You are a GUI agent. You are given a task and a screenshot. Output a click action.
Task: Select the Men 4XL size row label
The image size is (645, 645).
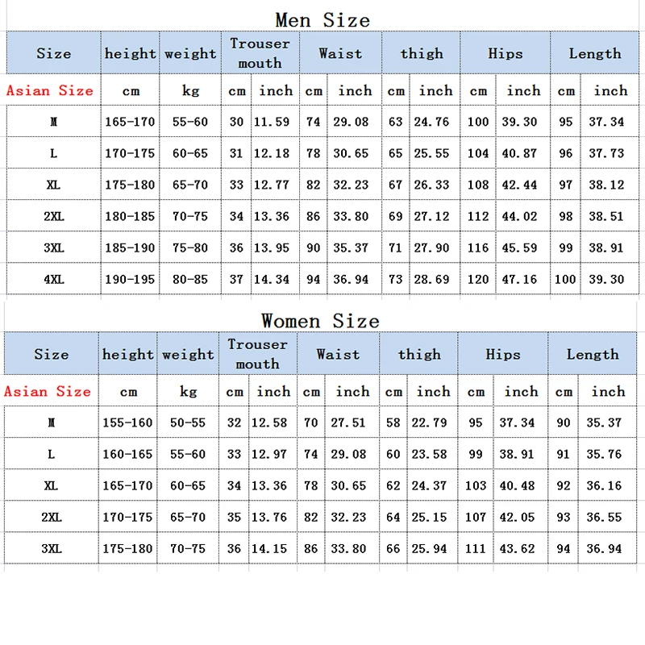point(54,279)
